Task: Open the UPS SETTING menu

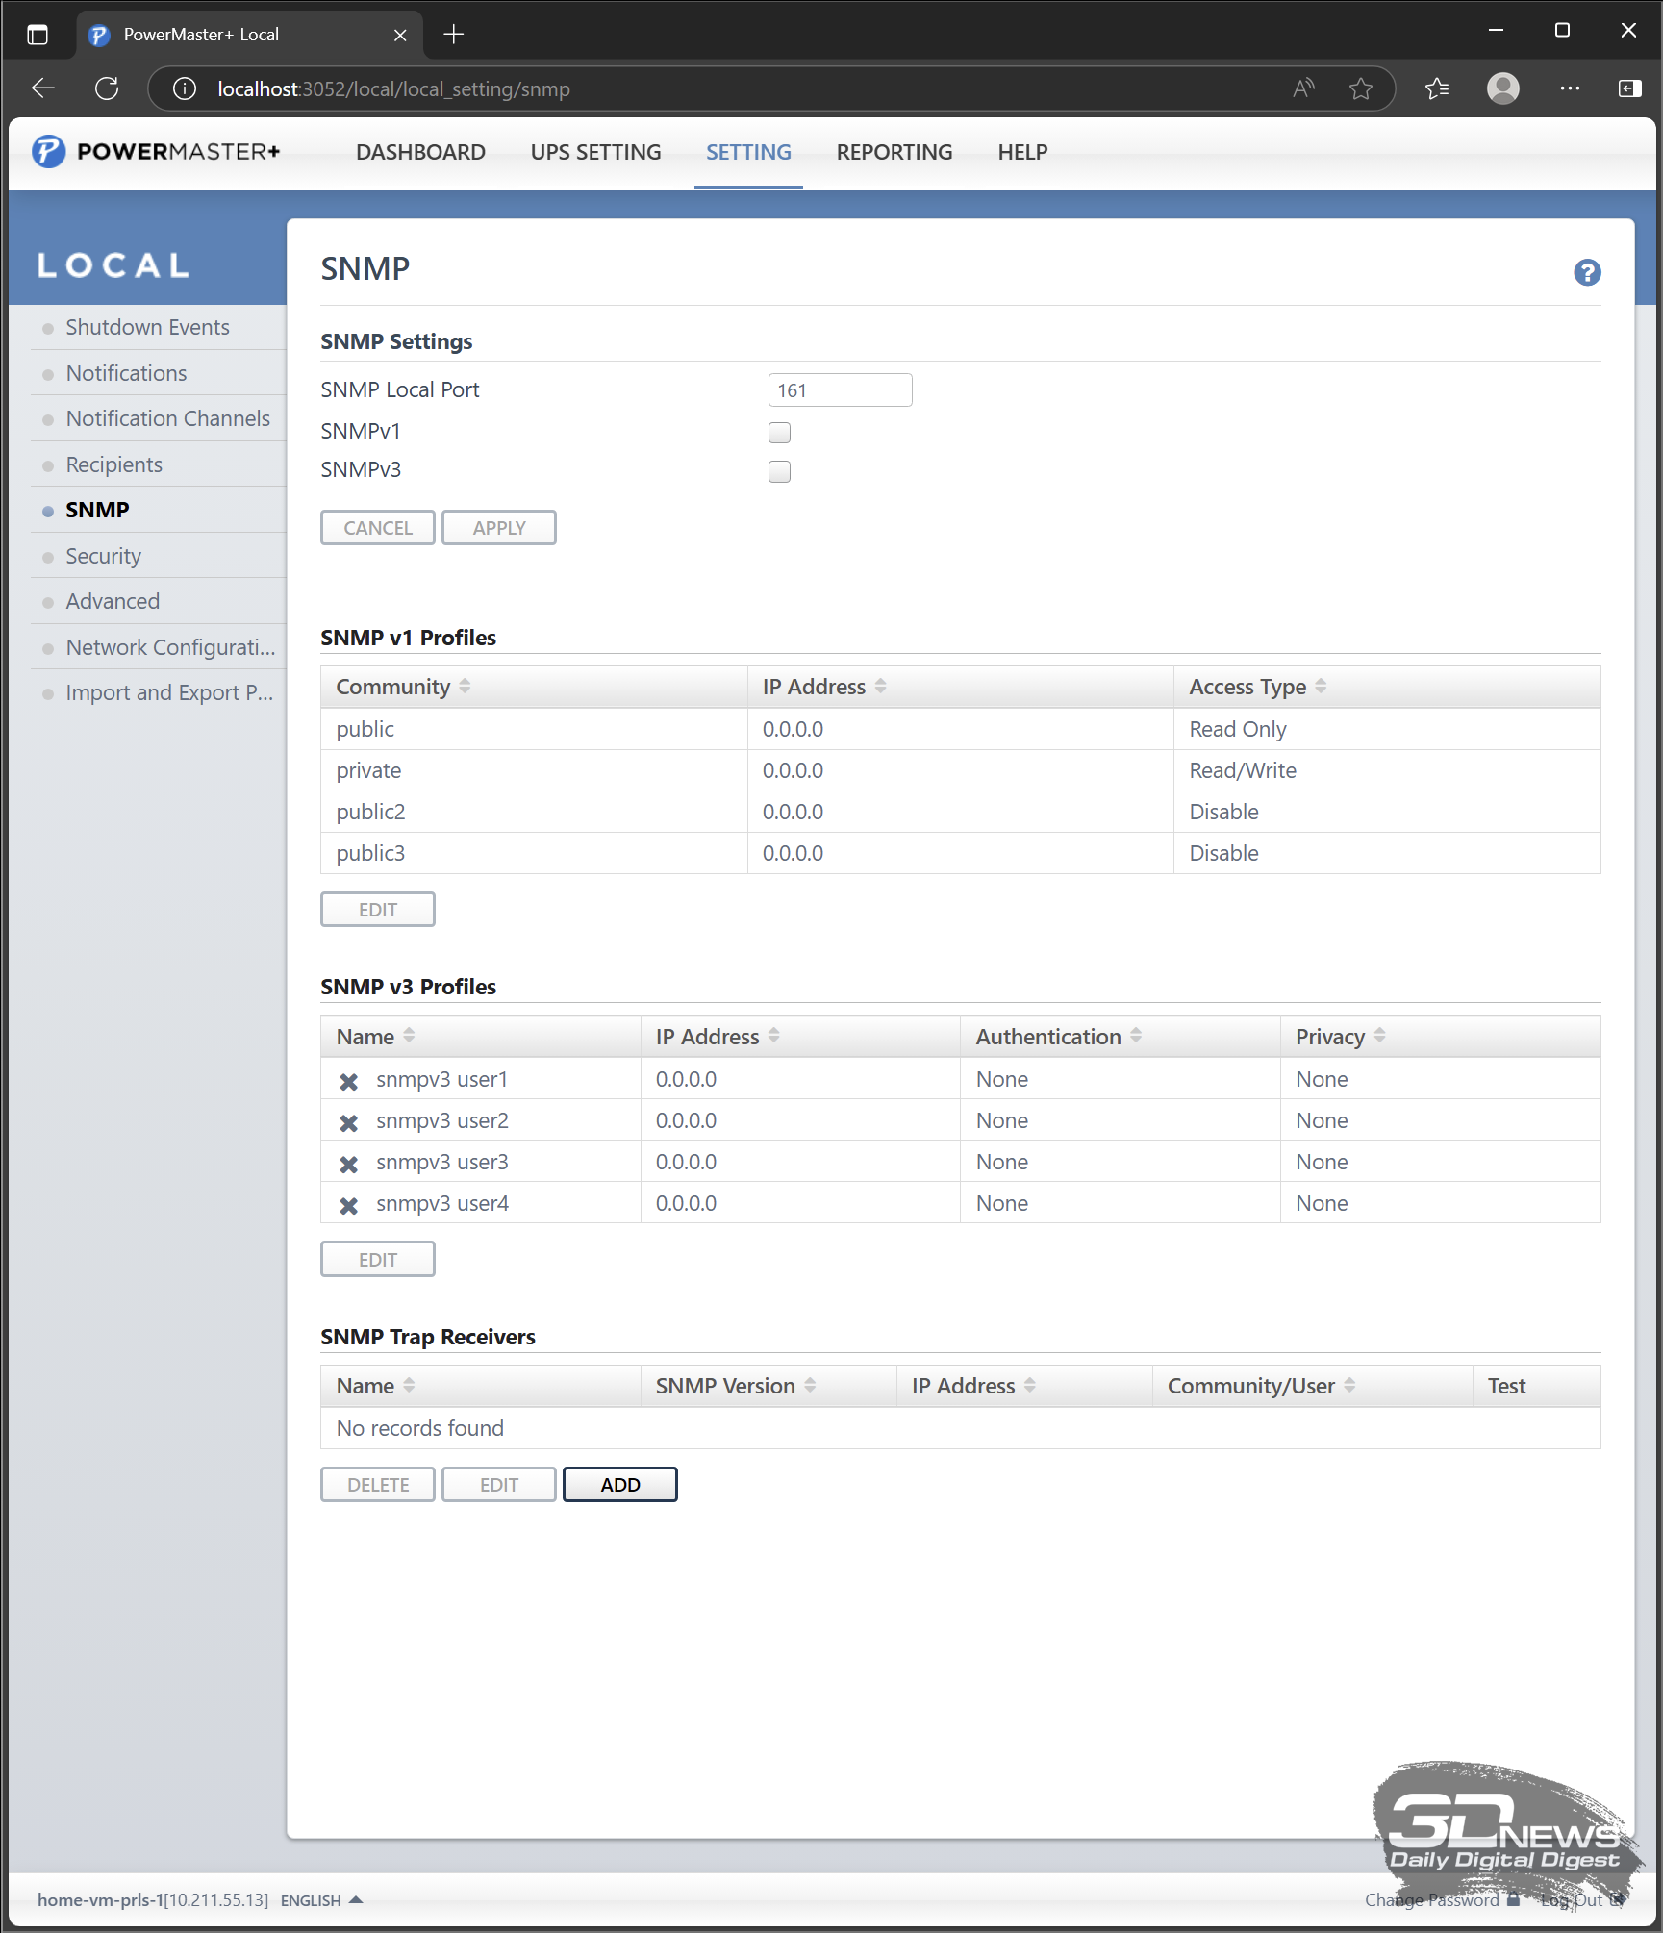Action: [x=595, y=152]
